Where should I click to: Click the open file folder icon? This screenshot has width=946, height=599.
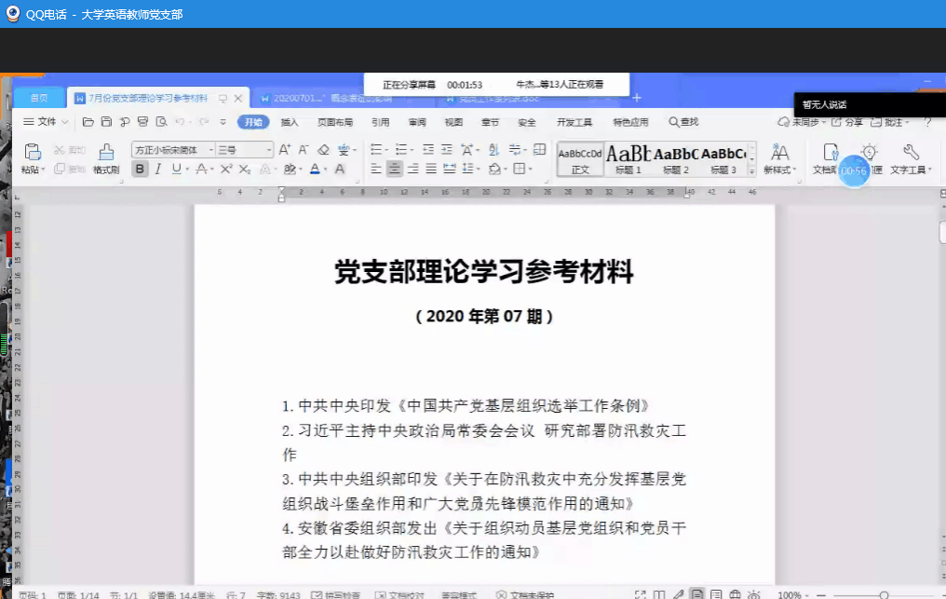(x=88, y=122)
